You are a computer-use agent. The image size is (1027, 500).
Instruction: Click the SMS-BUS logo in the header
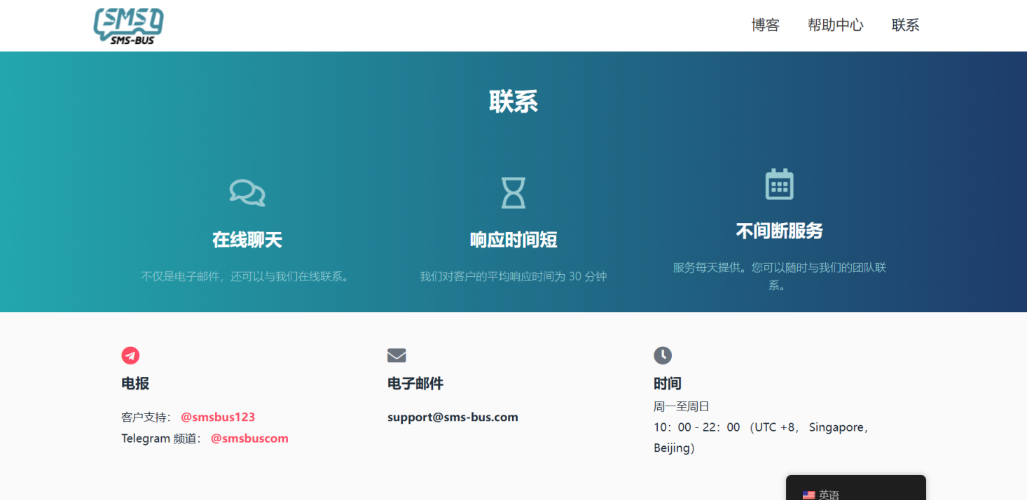tap(128, 26)
